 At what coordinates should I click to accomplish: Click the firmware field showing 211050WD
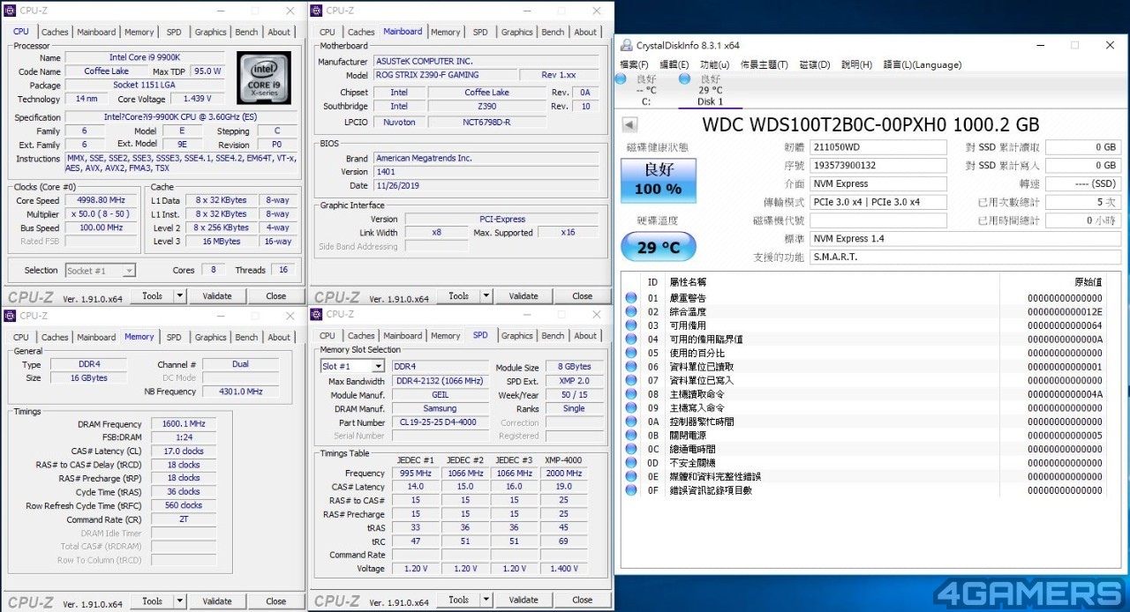tap(878, 147)
